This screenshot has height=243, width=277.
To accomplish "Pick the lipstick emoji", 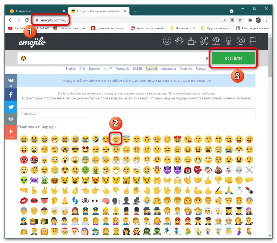I will tap(249, 190).
